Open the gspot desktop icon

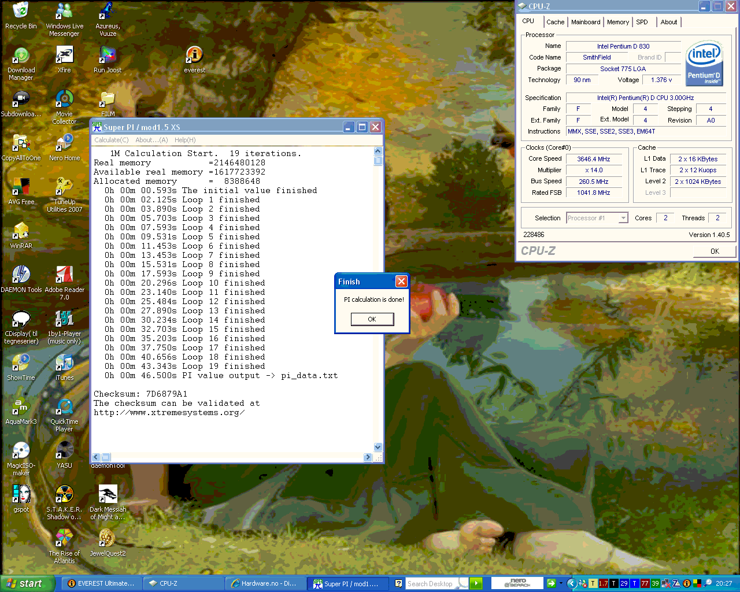pos(21,499)
